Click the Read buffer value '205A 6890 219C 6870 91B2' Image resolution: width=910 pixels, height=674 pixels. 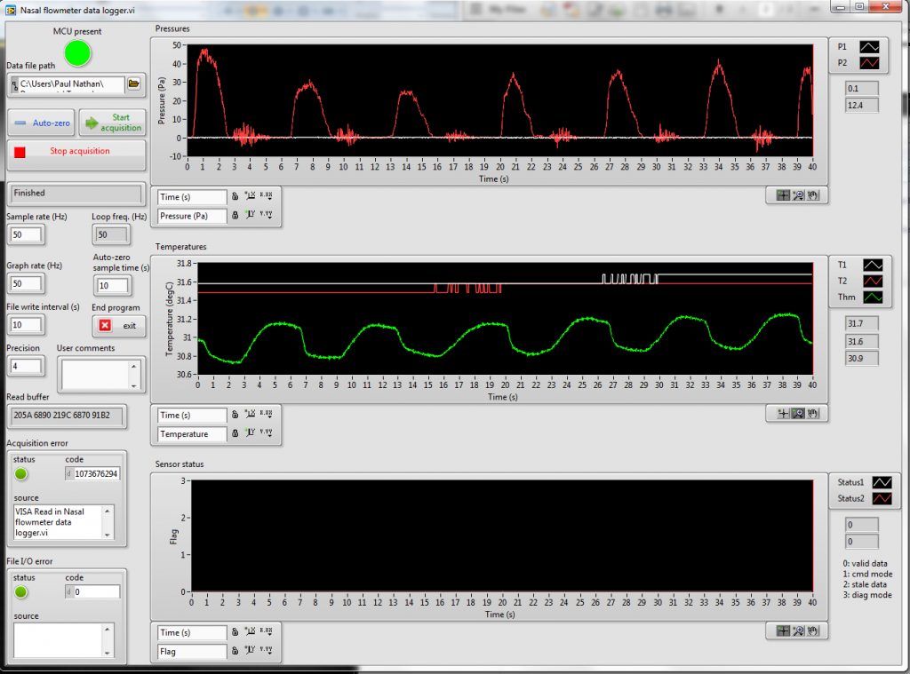click(x=62, y=416)
